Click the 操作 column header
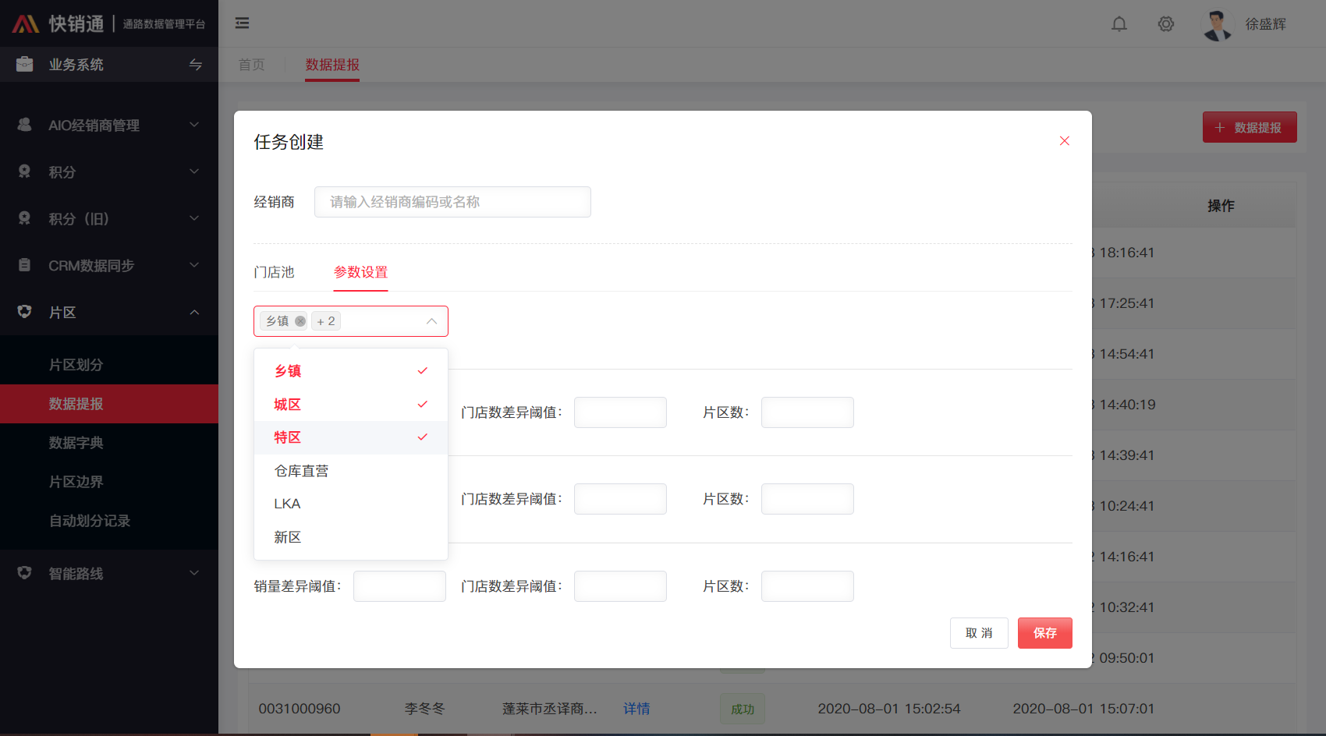The width and height of the screenshot is (1326, 736). [x=1221, y=206]
